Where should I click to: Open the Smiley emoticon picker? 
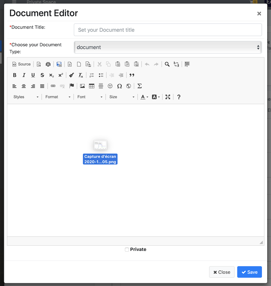pos(110,86)
